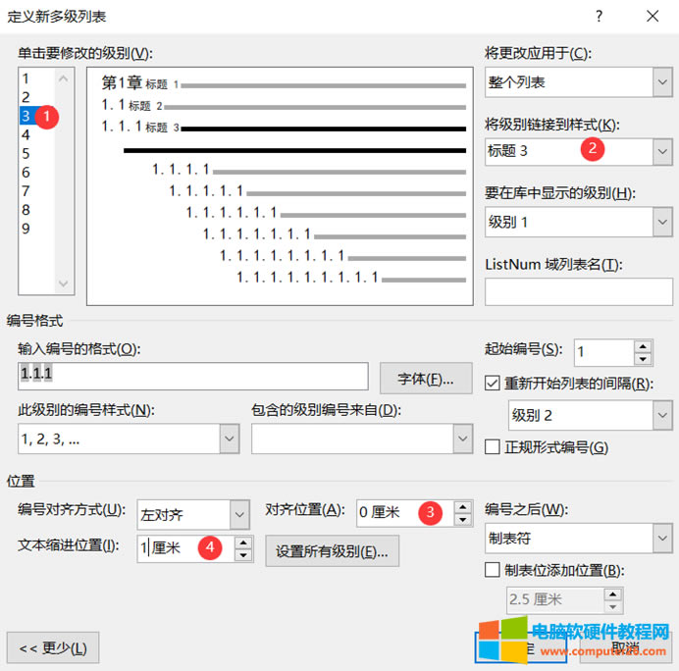Click level list scroll down arrow
The width and height of the screenshot is (679, 671).
coord(64,284)
